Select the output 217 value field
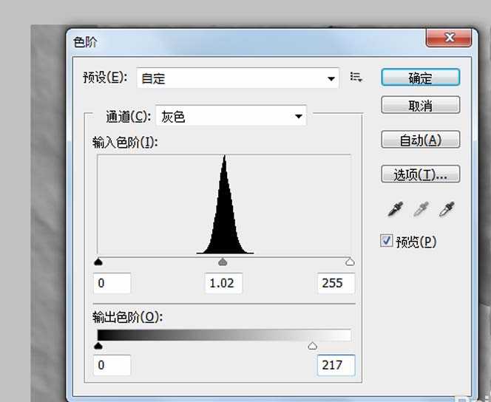The width and height of the screenshot is (491, 402). click(336, 365)
